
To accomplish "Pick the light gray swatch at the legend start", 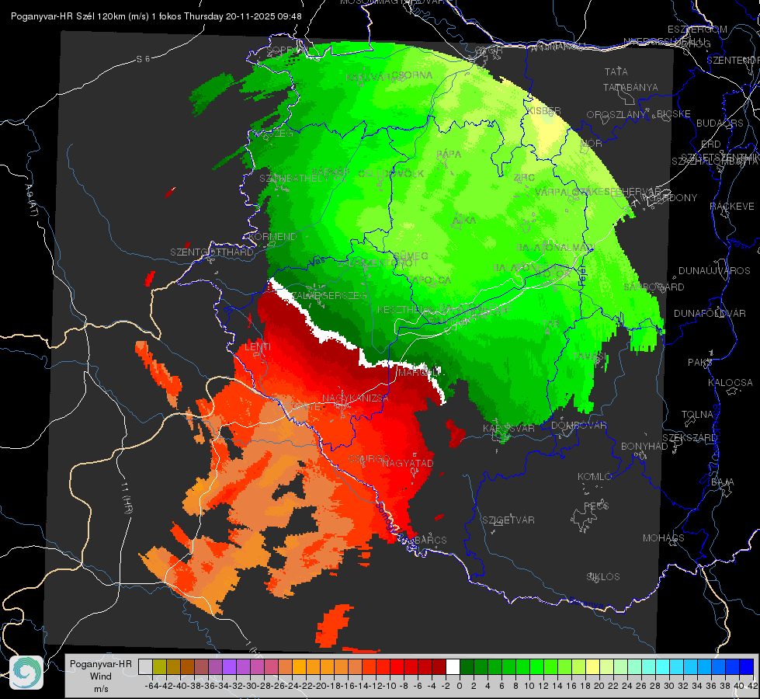I will point(145,667).
